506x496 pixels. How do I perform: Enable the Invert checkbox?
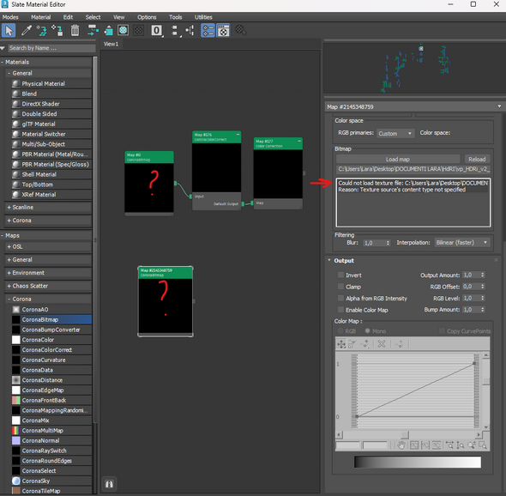tap(340, 275)
